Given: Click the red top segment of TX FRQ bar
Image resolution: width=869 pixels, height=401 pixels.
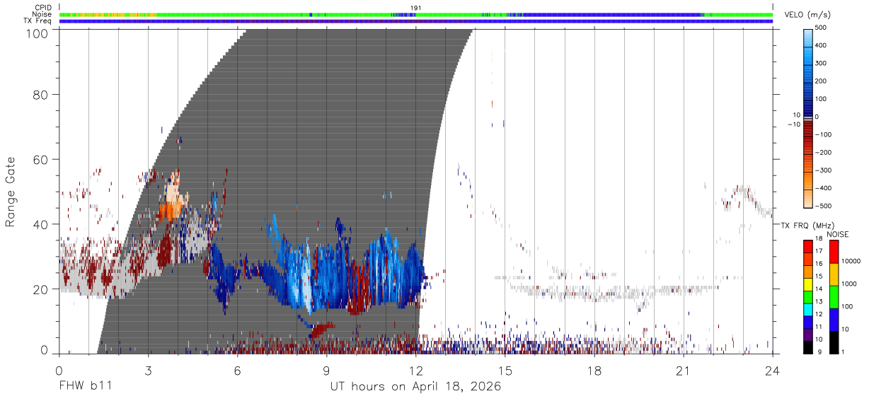Looking at the screenshot, I should click(809, 245).
